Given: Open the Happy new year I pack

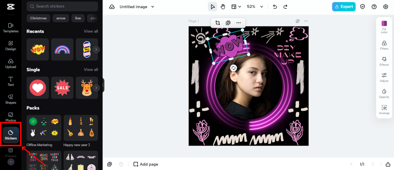Looking at the screenshot, I should pyautogui.click(x=81, y=128).
